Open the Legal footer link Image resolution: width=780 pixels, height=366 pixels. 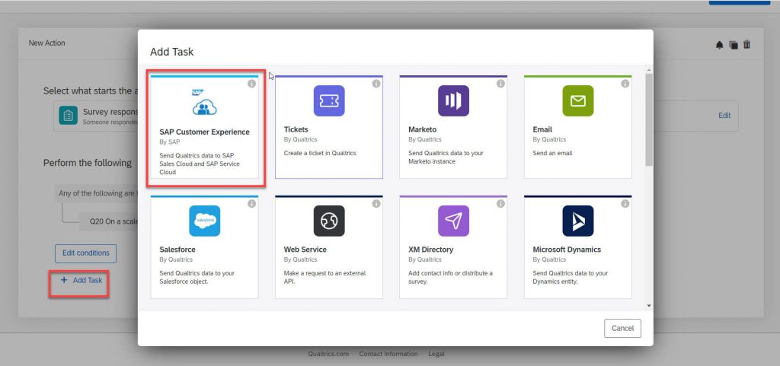click(x=436, y=354)
